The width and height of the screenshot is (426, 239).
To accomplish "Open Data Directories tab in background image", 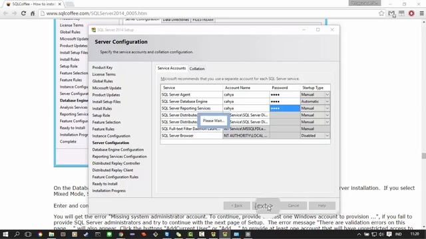I will point(176,20).
